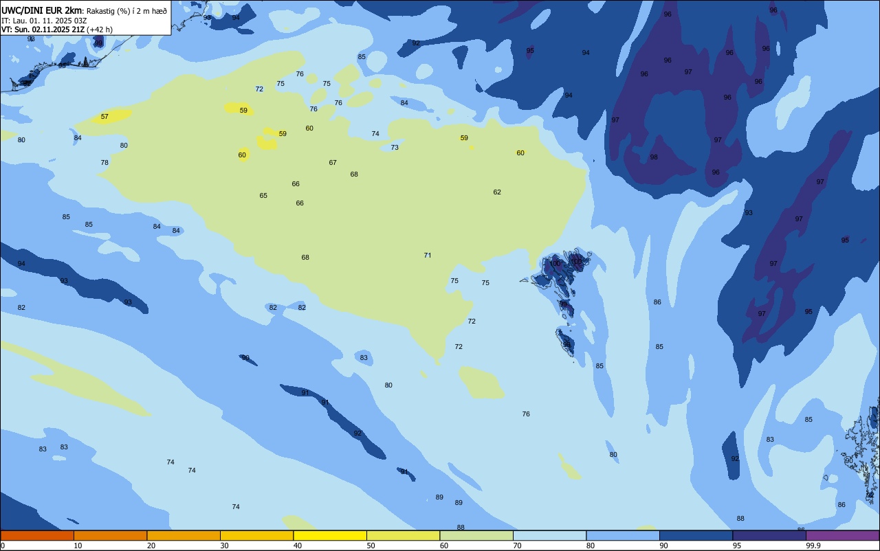
Task: Click the 'IT: Lau. 01. 11. 2025 03Z' line
Action: point(44,21)
